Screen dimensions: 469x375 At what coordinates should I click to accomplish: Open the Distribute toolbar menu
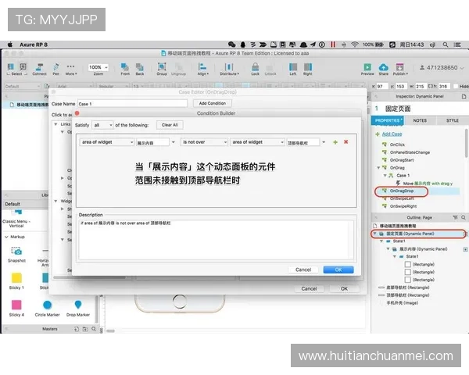tap(229, 69)
